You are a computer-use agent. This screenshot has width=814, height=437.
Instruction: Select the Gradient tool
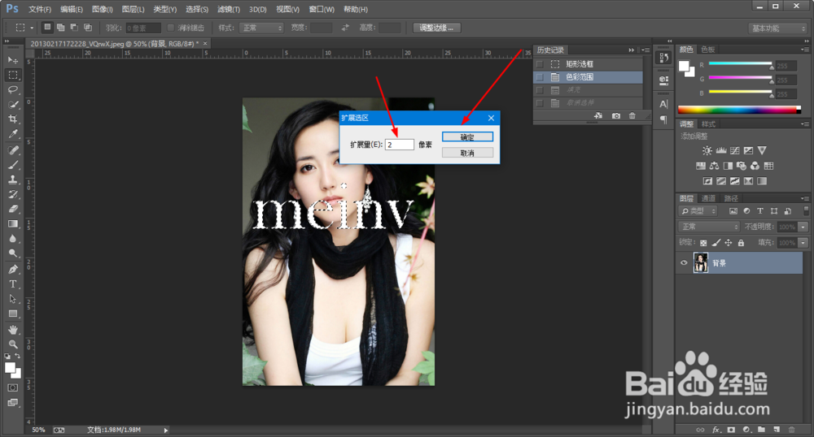tap(13, 223)
